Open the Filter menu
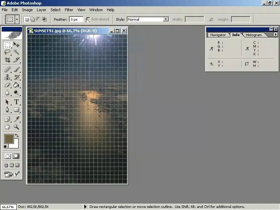This screenshot has width=280, height=210. click(69, 10)
